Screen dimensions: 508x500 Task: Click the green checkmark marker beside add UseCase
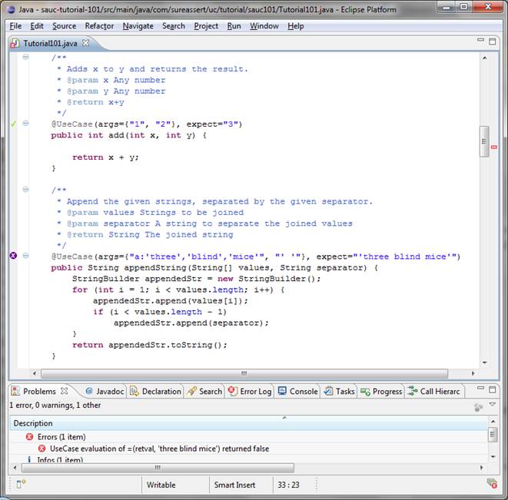[x=13, y=124]
